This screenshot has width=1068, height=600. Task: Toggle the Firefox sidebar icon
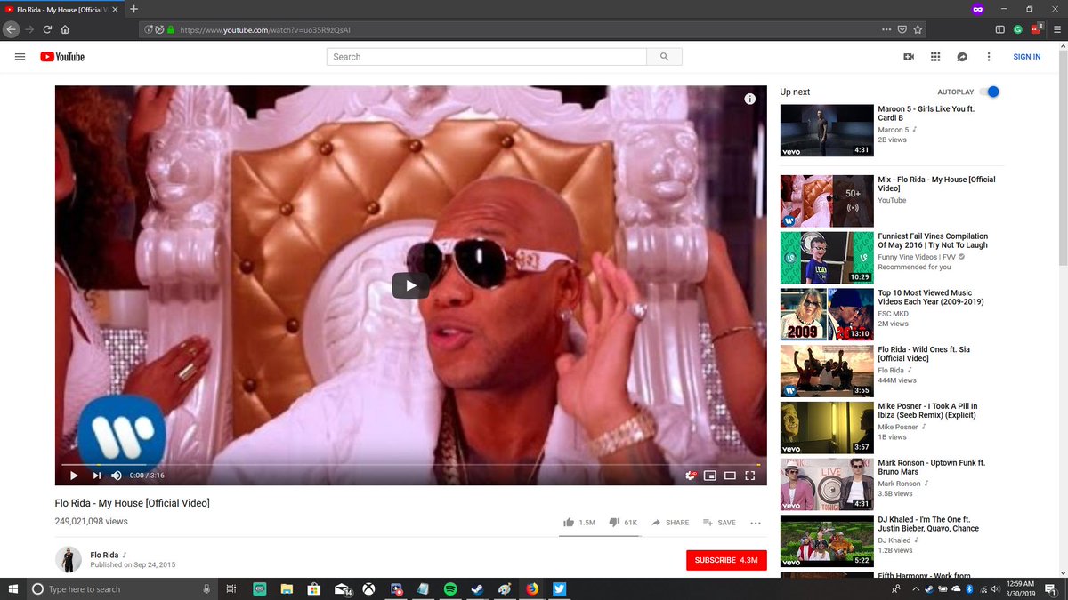1000,29
